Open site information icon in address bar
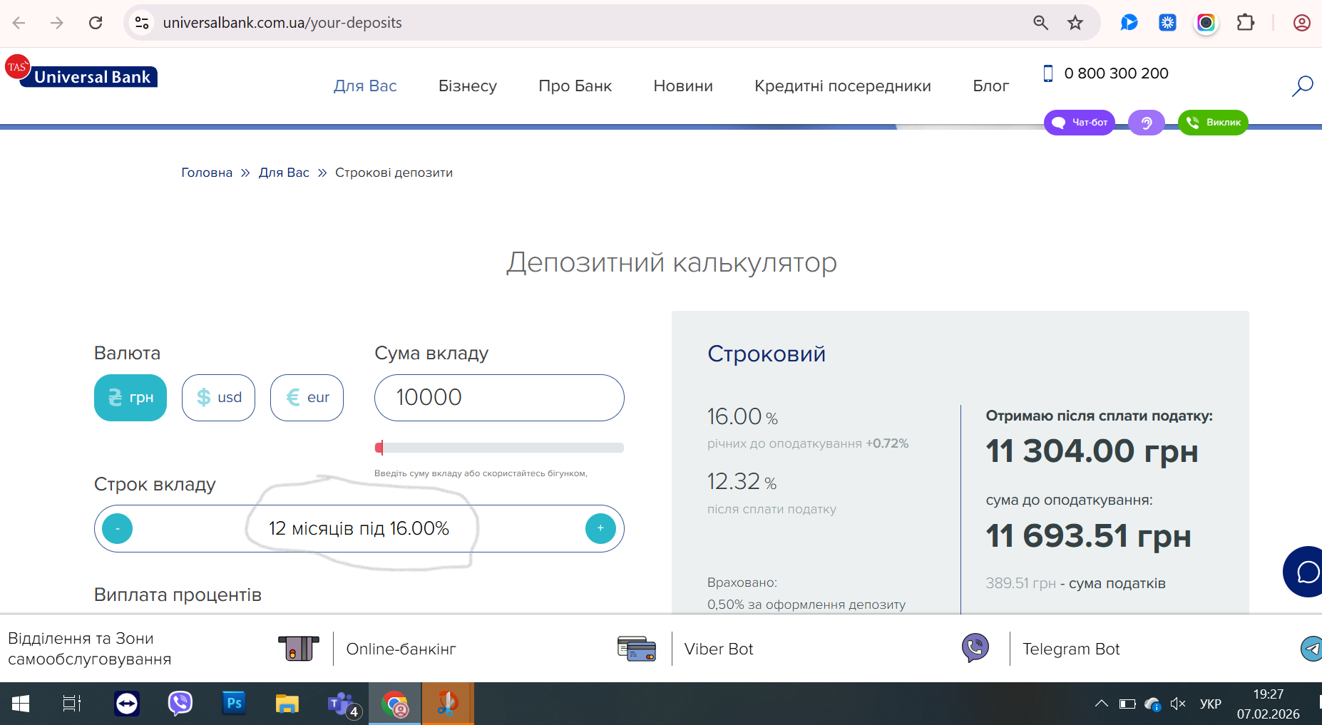Image resolution: width=1322 pixels, height=725 pixels. point(142,23)
